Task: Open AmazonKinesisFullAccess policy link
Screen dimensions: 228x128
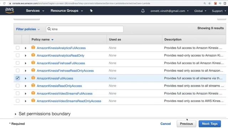Action: tap(55, 78)
